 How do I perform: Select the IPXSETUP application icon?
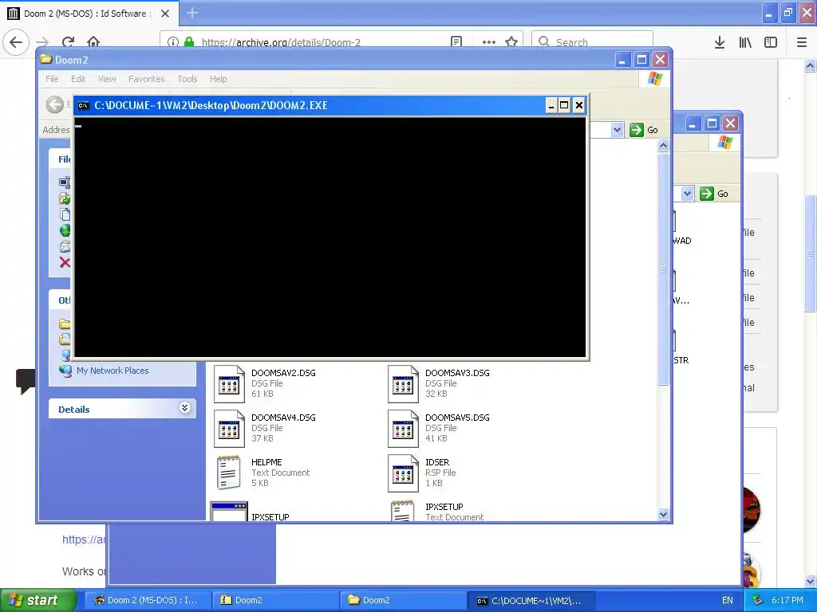229,511
